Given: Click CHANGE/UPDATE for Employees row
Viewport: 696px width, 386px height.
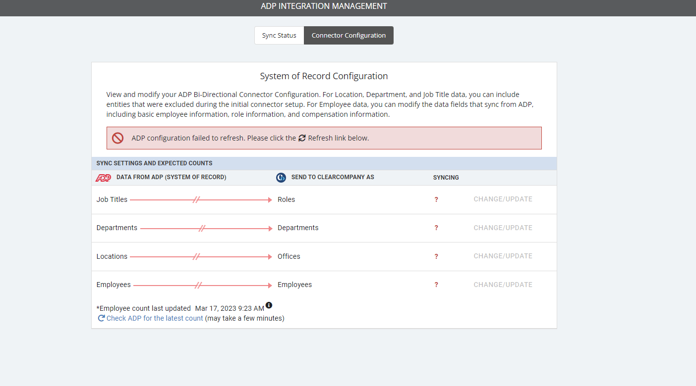Looking at the screenshot, I should (x=503, y=285).
